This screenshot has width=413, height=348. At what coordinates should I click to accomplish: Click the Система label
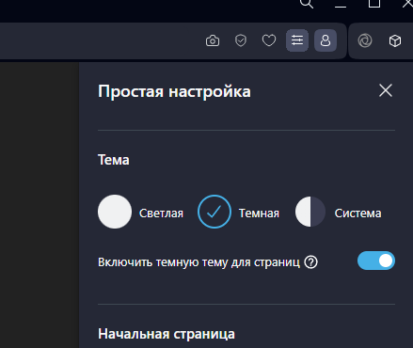point(357,214)
